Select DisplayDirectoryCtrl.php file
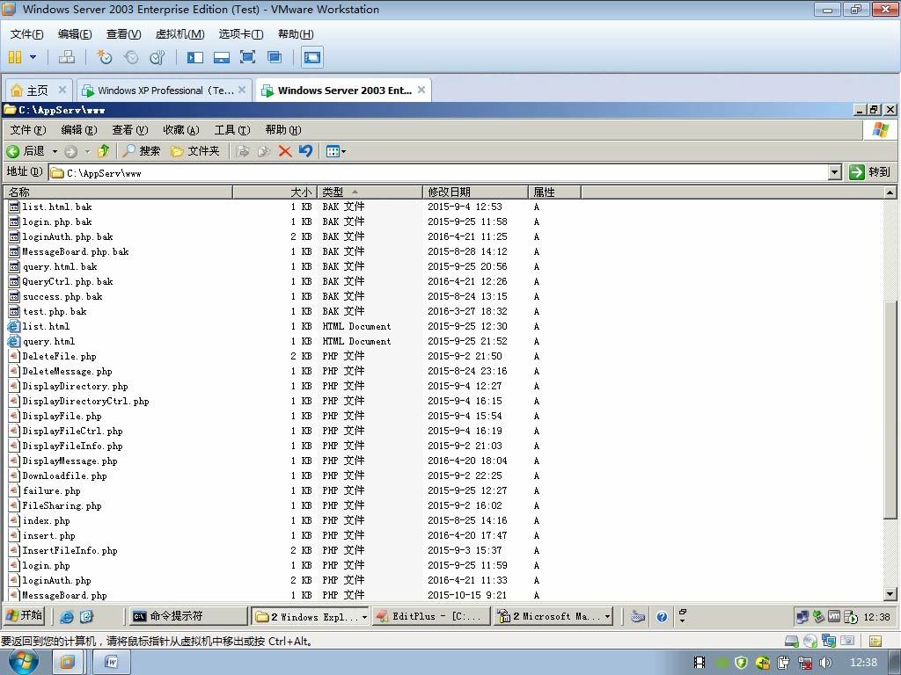 pyautogui.click(x=85, y=401)
